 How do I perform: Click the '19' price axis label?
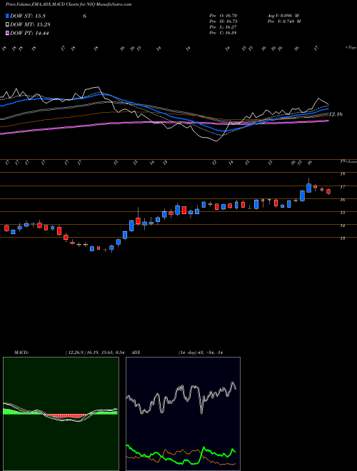tap(342, 161)
